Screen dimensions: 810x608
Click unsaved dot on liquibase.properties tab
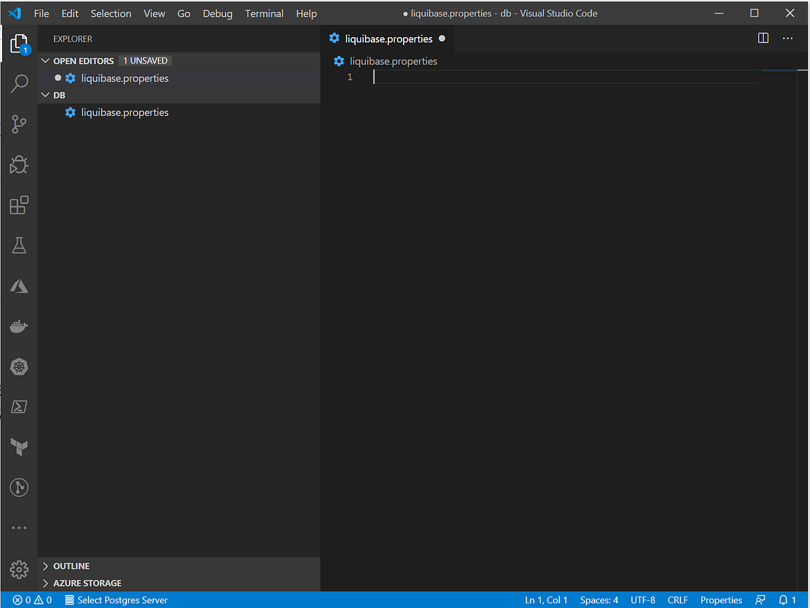(442, 39)
